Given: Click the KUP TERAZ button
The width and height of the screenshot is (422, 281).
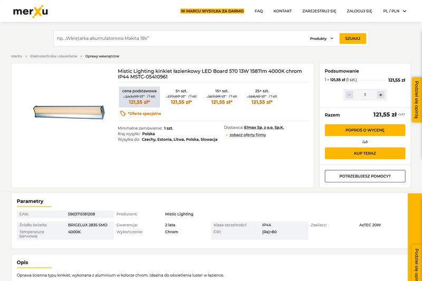Looking at the screenshot, I should (x=365, y=153).
